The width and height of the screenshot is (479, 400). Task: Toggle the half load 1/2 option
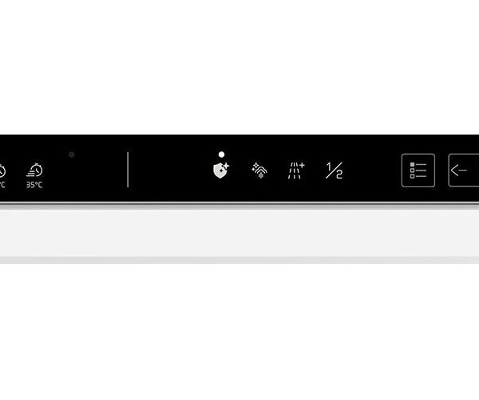click(x=334, y=171)
